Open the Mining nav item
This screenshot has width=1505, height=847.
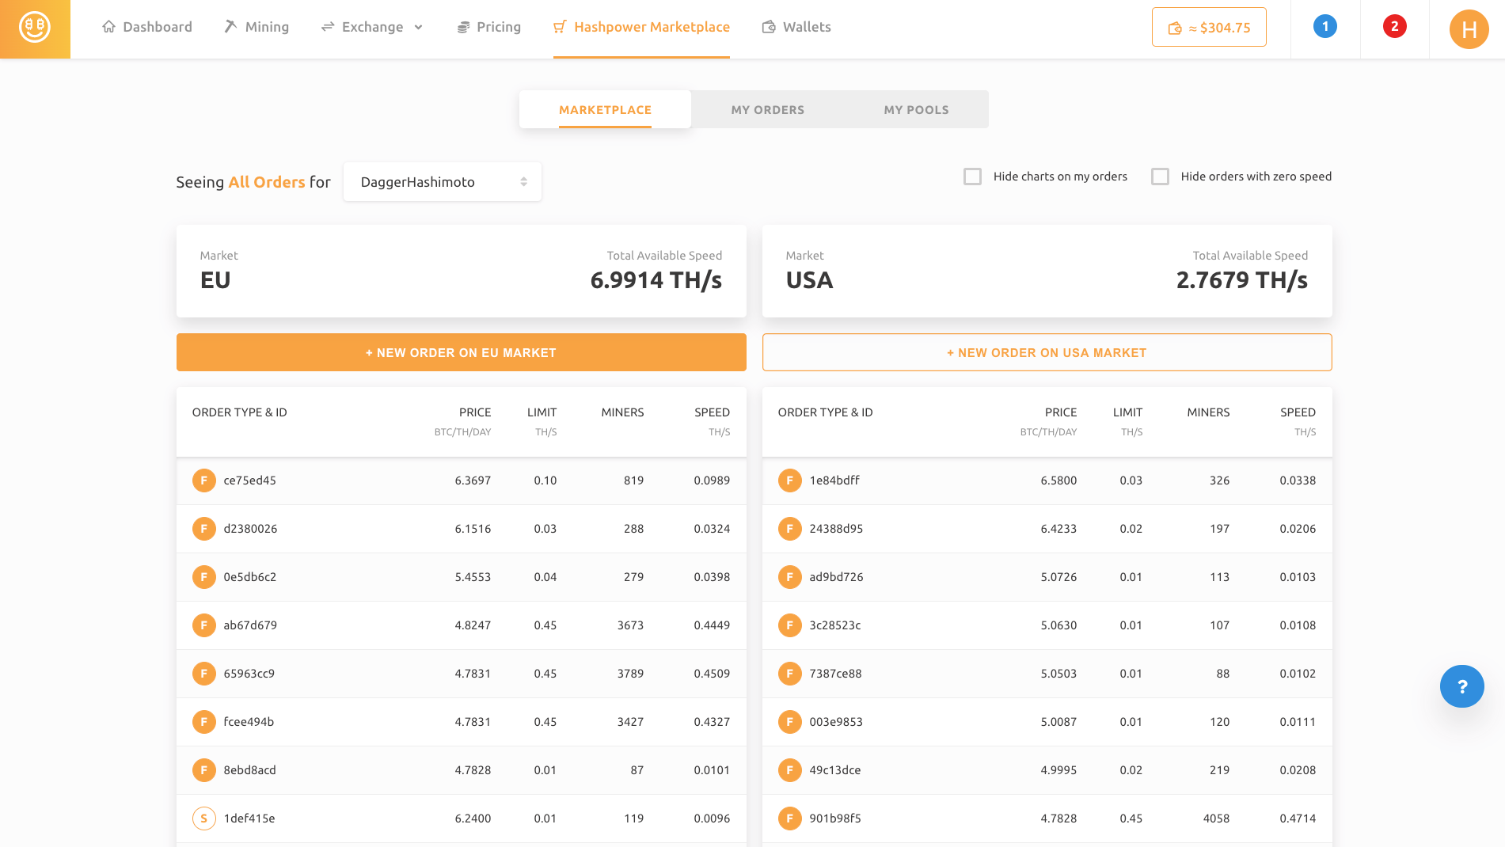(x=257, y=27)
